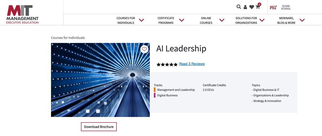The image size is (322, 136).
Task: Expand Certificate Programs chevron
Action: tap(182, 20)
